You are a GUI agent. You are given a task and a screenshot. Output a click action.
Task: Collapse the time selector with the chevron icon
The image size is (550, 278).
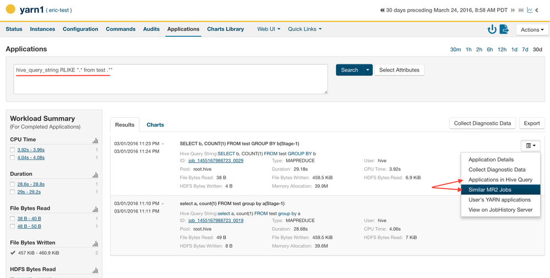click(537, 10)
